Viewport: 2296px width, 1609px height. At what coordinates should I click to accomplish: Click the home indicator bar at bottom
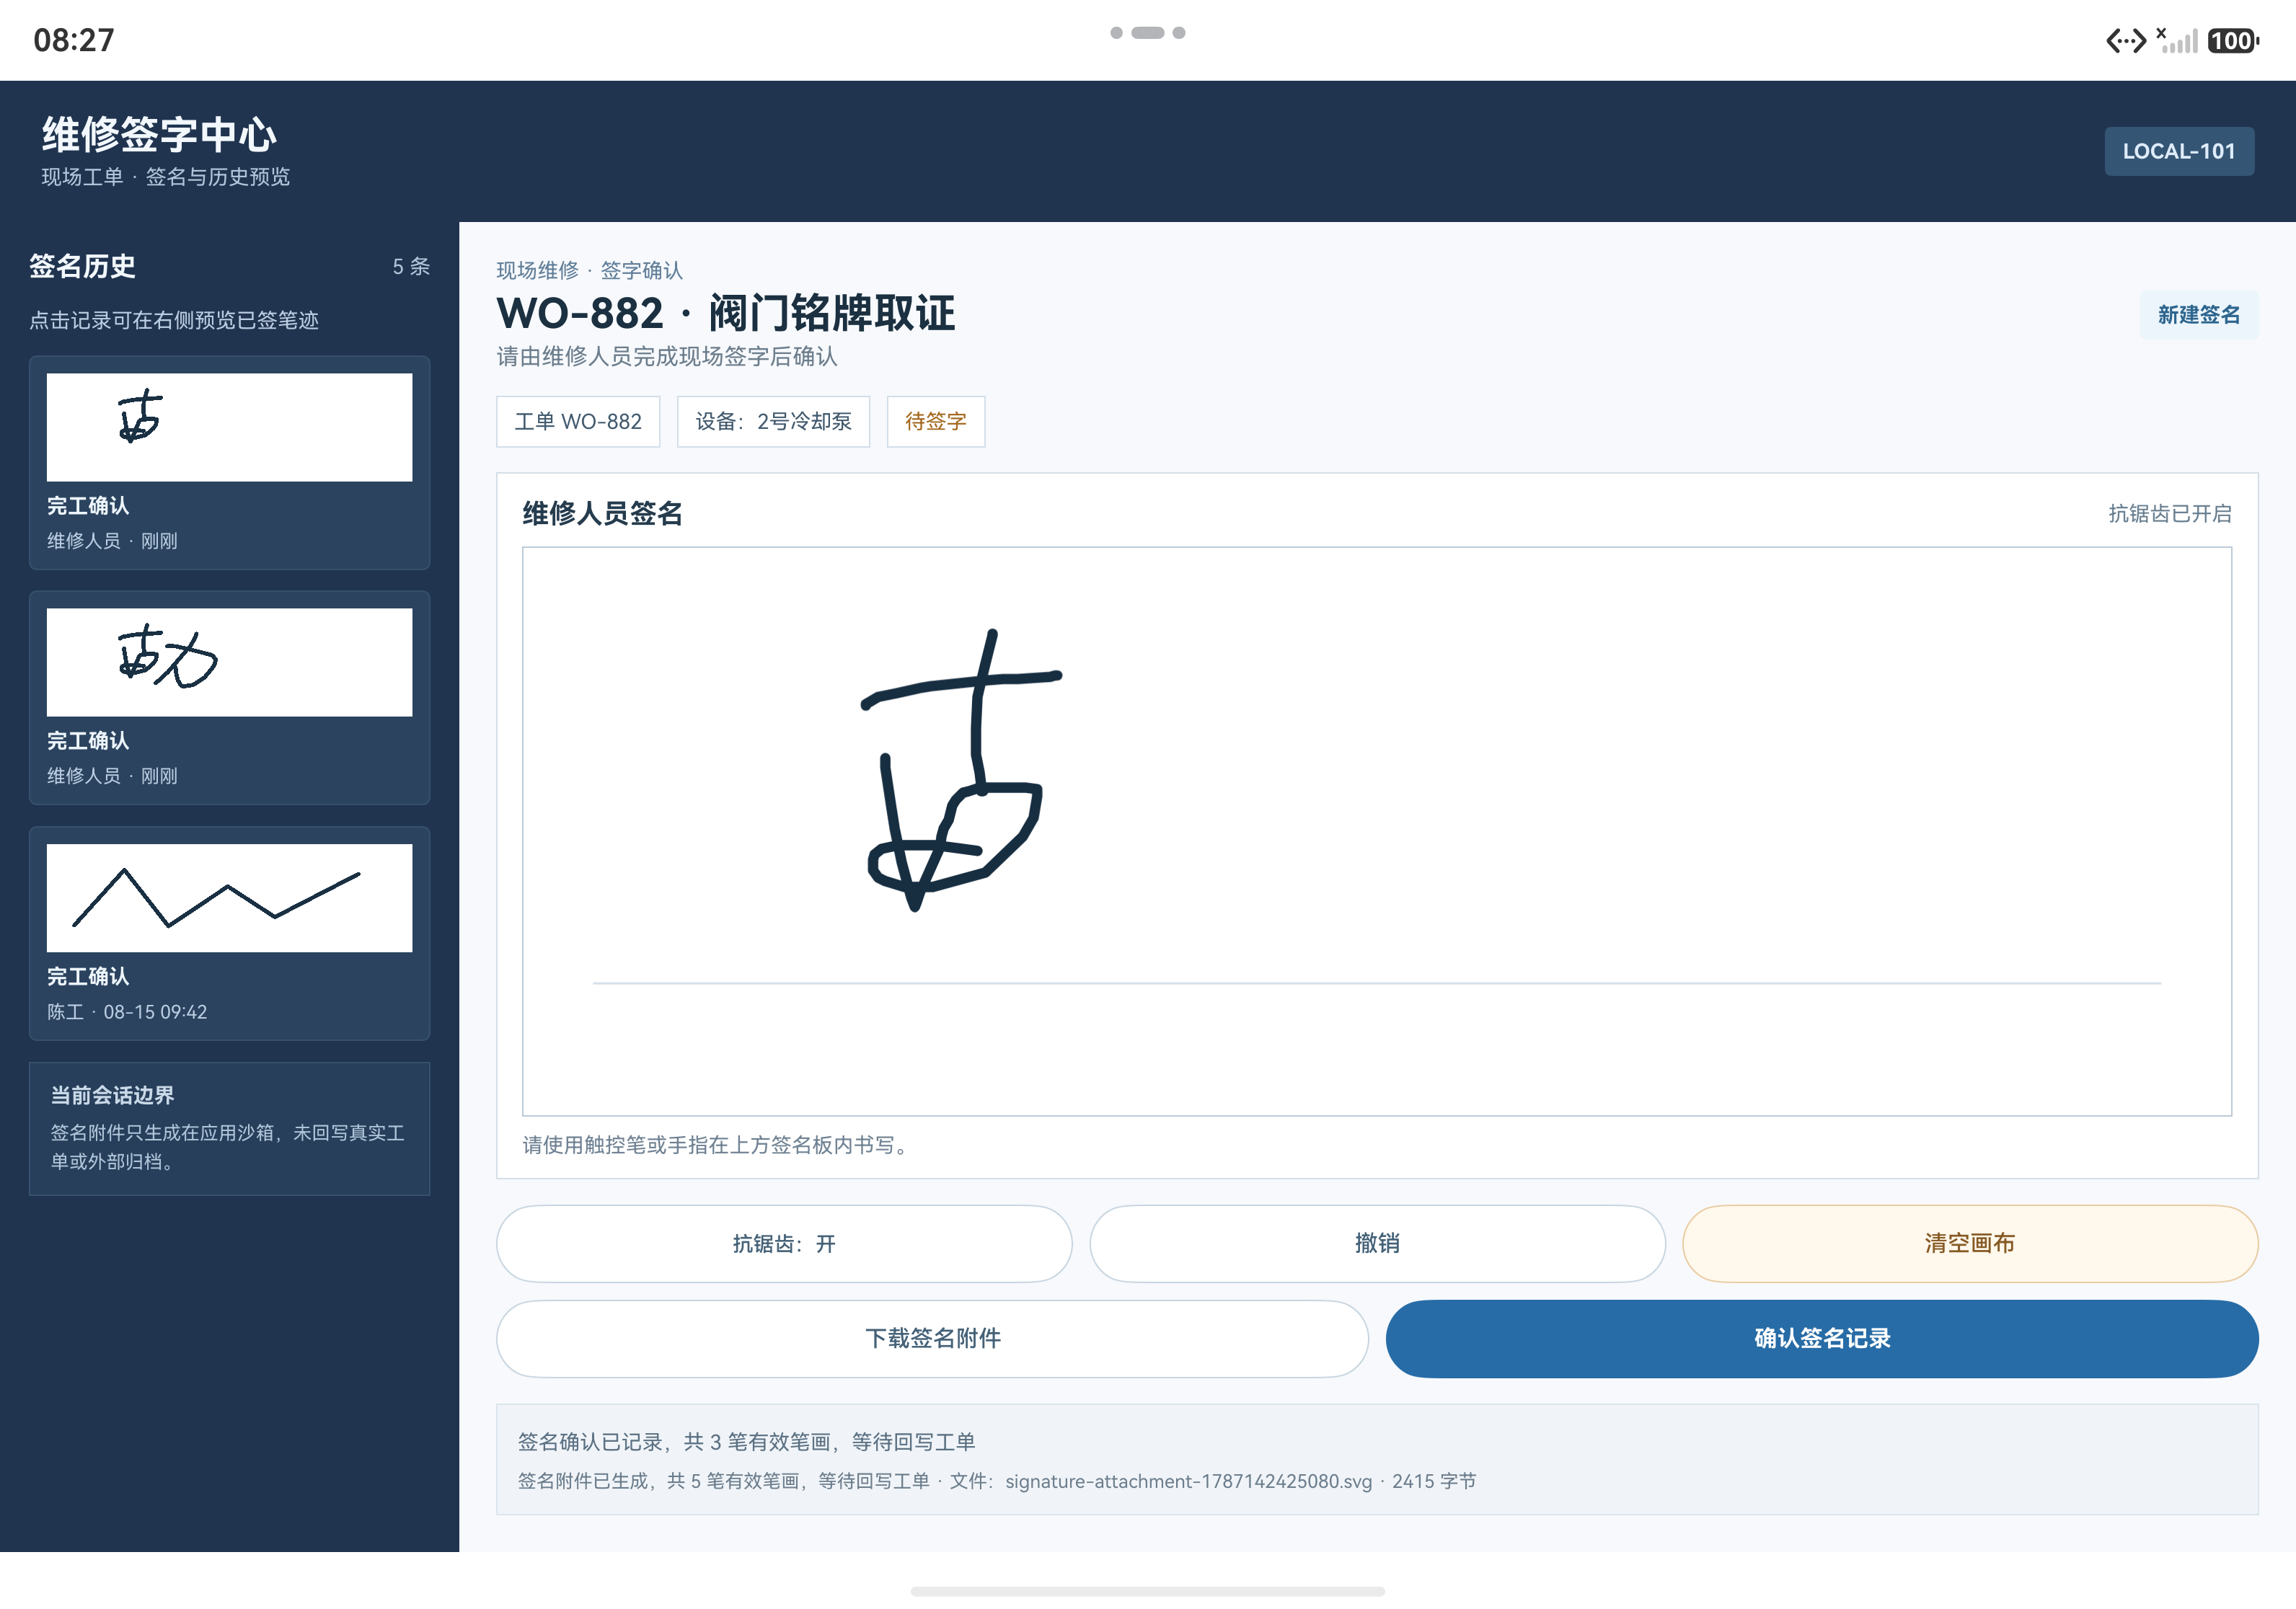[x=1148, y=1591]
